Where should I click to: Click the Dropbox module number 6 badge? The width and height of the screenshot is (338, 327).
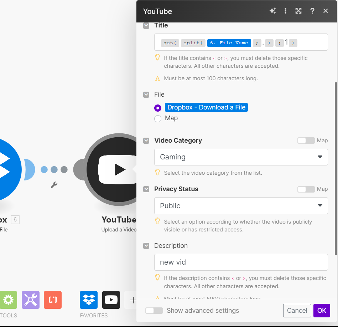coord(15,220)
